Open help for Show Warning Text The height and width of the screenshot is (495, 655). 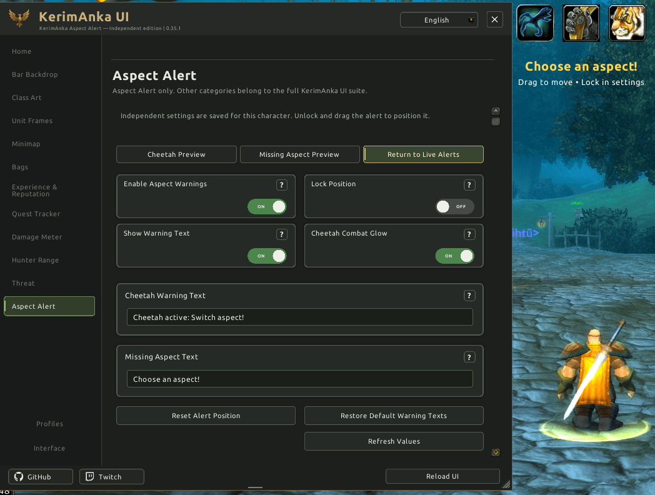[281, 234]
